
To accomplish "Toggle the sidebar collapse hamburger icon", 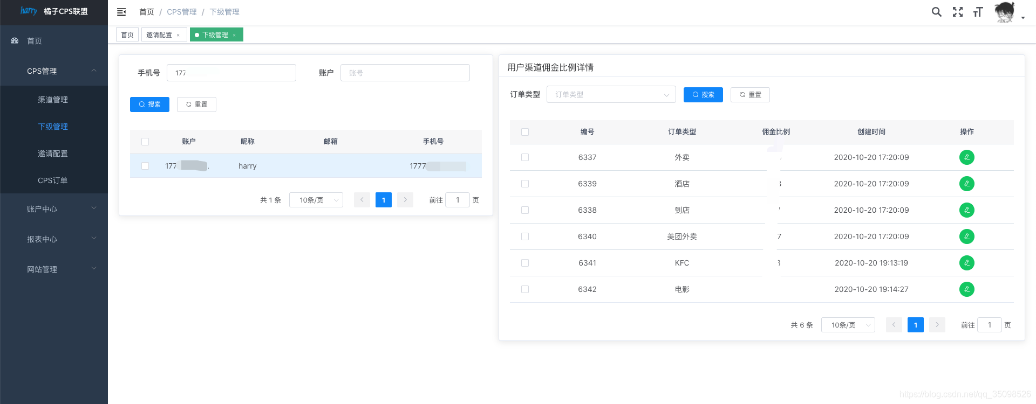I will pyautogui.click(x=121, y=12).
